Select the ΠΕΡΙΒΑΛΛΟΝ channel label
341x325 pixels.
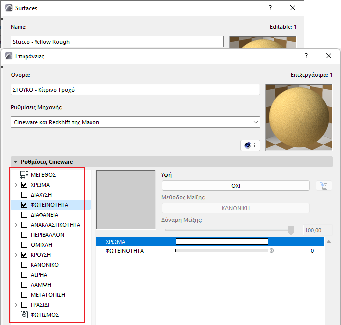click(47, 235)
